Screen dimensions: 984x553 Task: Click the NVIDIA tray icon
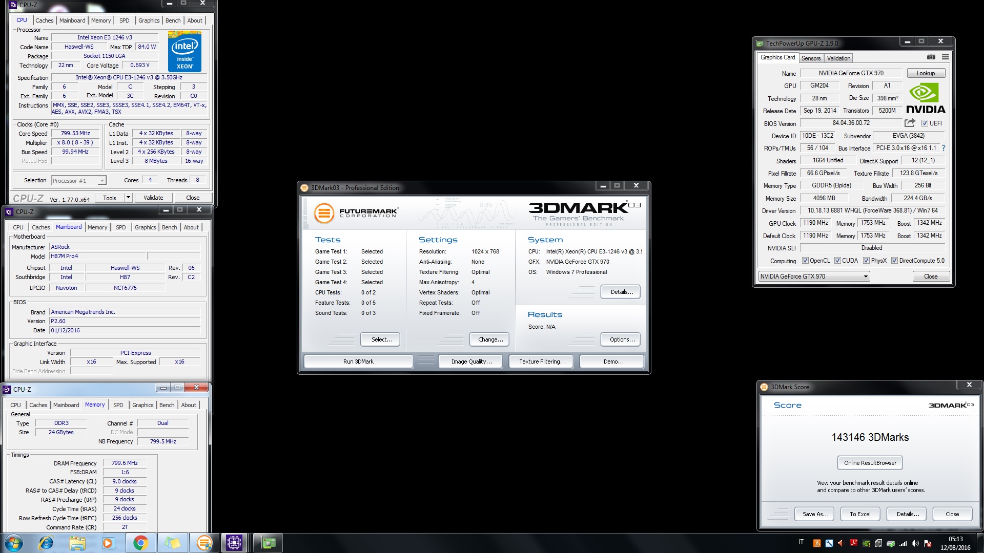click(x=866, y=543)
